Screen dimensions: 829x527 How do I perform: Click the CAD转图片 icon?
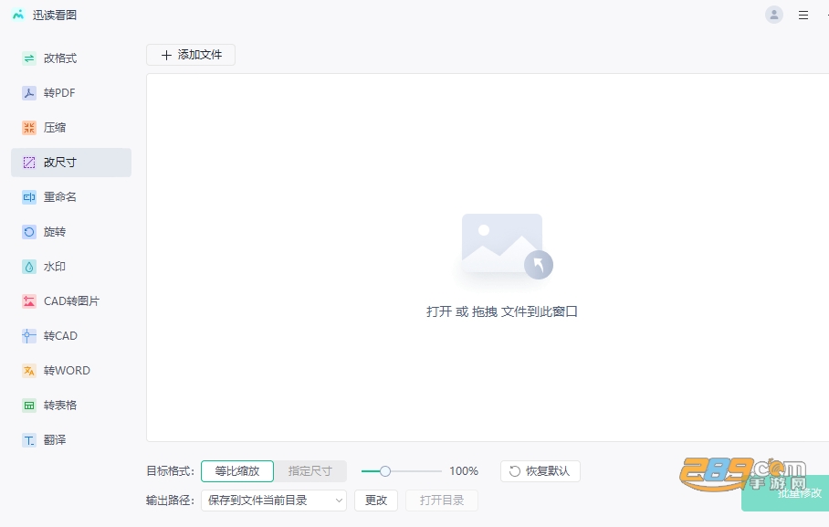(29, 301)
